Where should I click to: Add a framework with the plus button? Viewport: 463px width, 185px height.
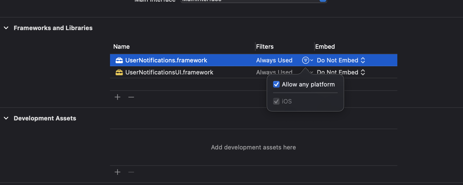[117, 97]
